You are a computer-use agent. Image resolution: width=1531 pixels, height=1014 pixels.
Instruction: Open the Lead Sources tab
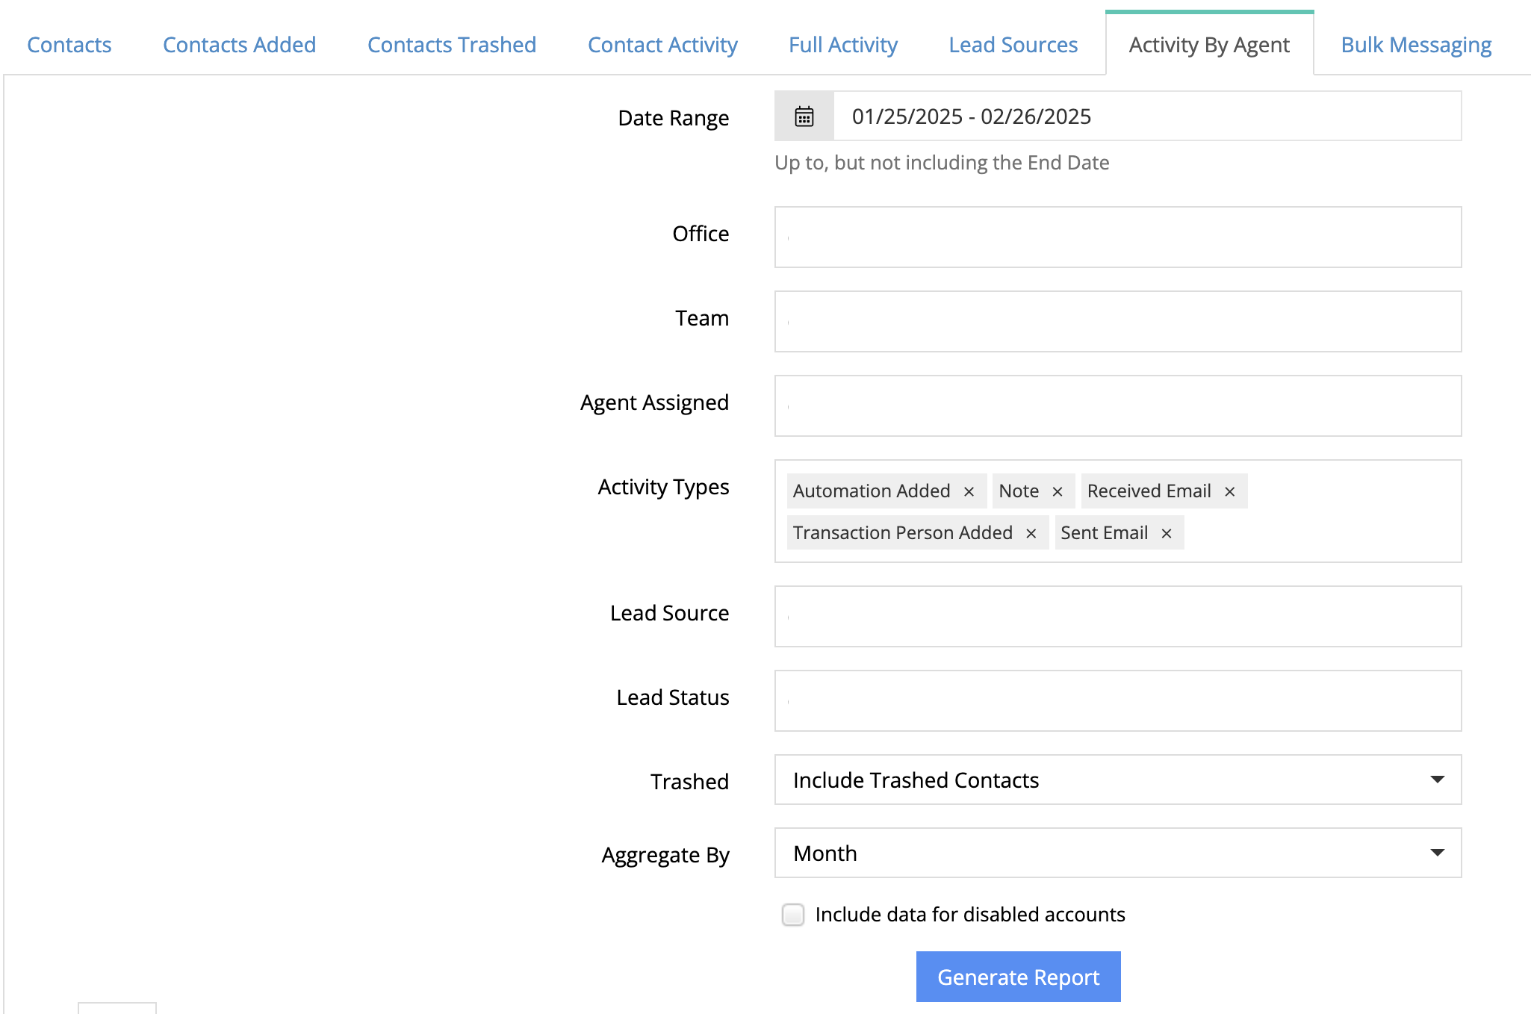point(1013,45)
